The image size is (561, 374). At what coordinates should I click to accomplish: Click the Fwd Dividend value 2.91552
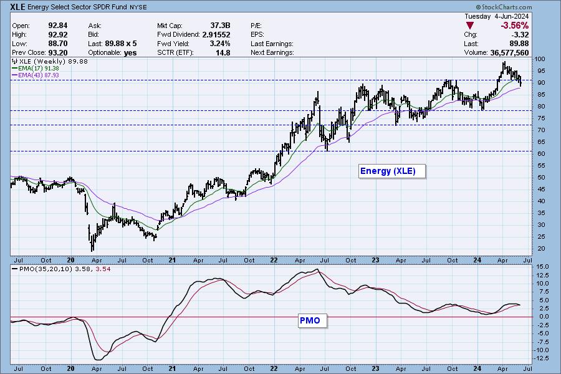(x=216, y=35)
